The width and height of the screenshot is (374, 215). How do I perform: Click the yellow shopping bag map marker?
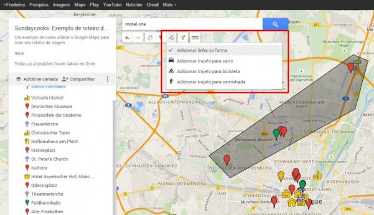[286, 194]
